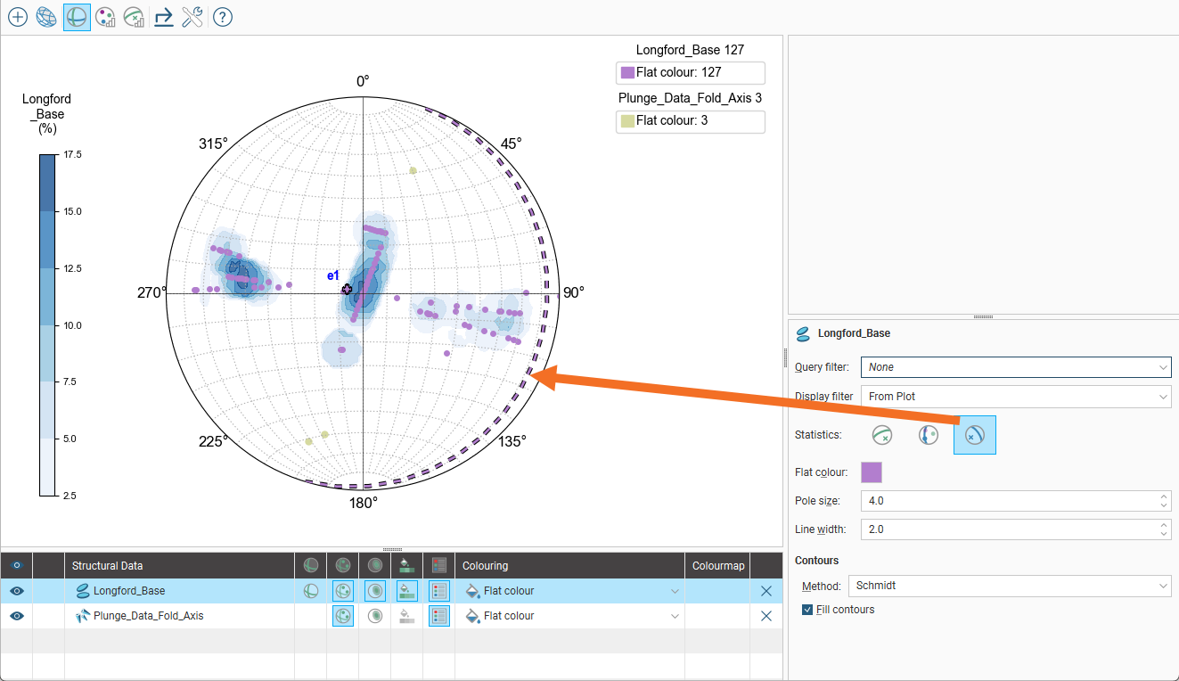Screen dimensions: 1179x681
Task: Click the stereonet globe icon in toolbar
Action: click(x=46, y=17)
